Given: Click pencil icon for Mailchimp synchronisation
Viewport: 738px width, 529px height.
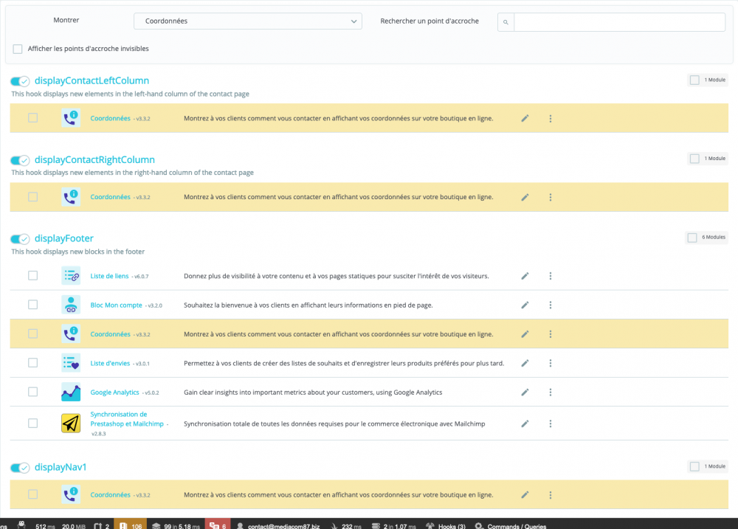Looking at the screenshot, I should pos(525,423).
